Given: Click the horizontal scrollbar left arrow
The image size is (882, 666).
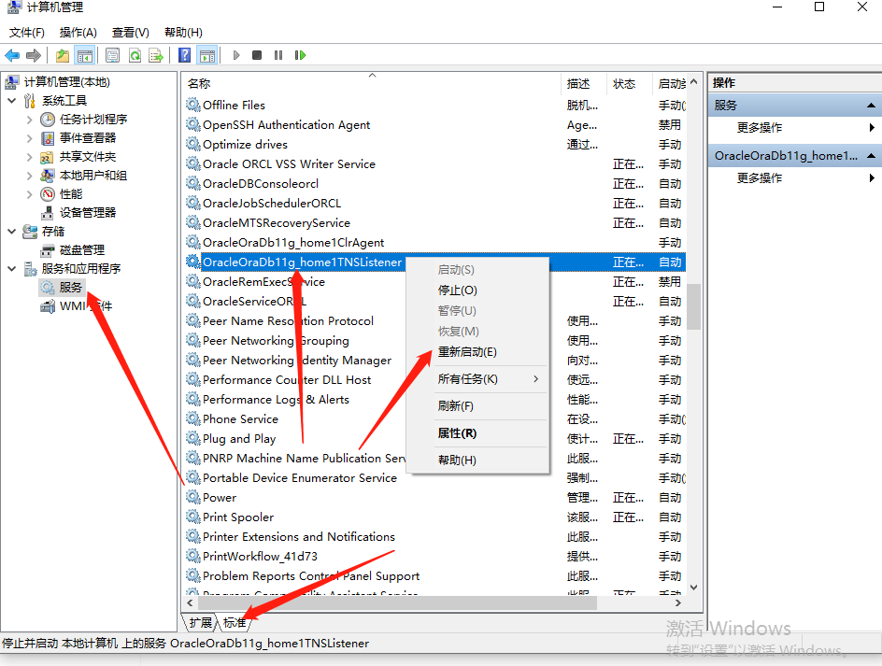Looking at the screenshot, I should 190,602.
